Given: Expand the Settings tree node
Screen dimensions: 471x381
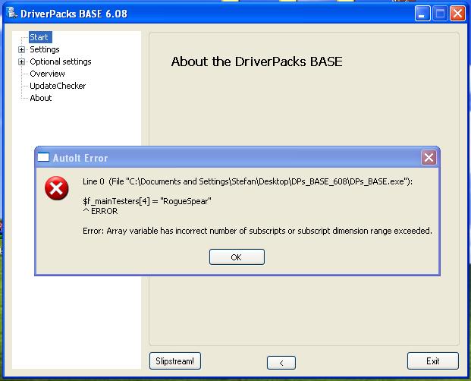Looking at the screenshot, I should tap(22, 50).
